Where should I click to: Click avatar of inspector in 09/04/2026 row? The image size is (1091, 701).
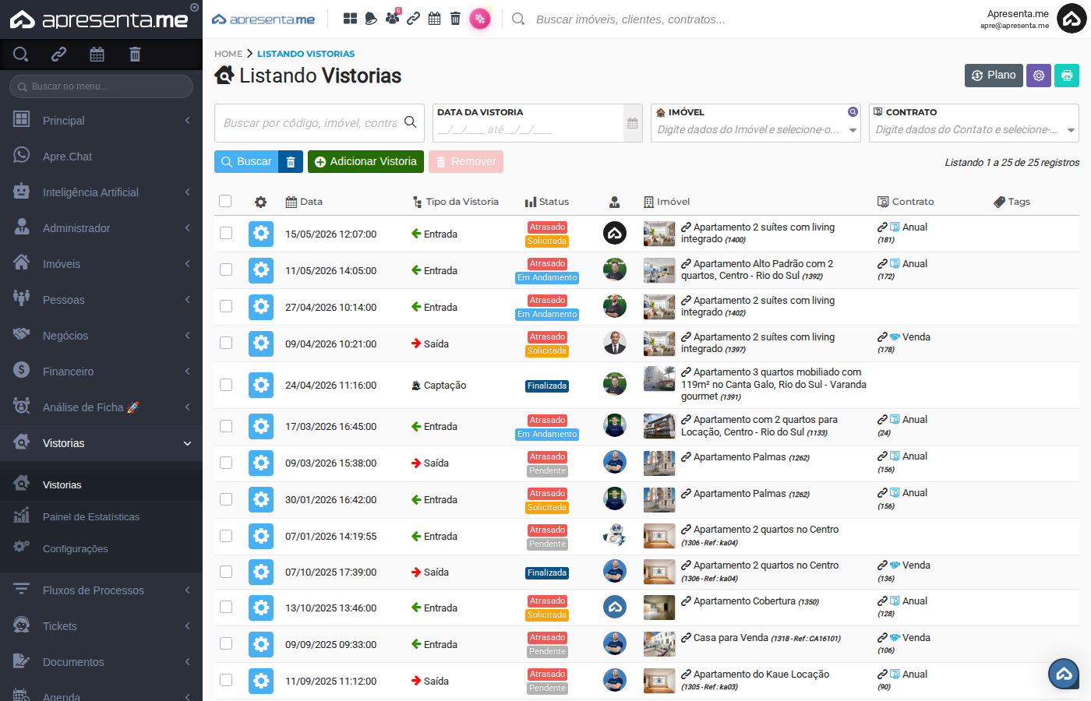click(x=615, y=343)
